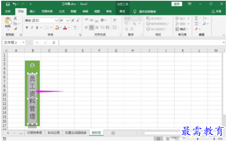Click the text orientation icon
The image size is (227, 143).
(103, 20)
